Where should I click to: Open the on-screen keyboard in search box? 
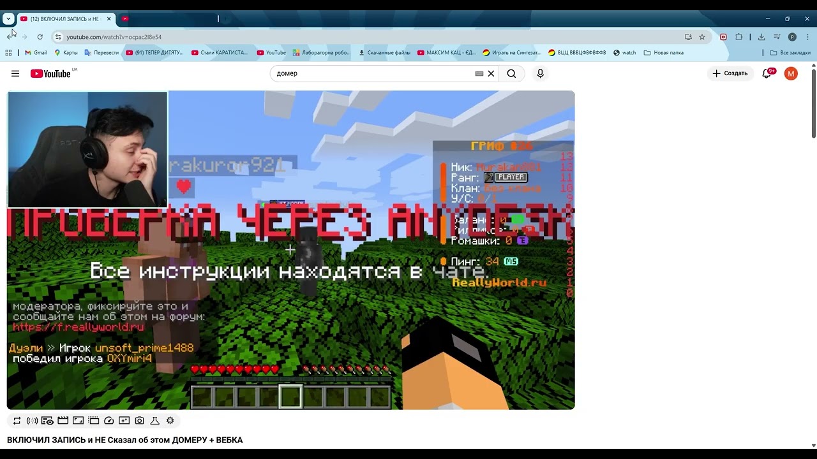[479, 73]
